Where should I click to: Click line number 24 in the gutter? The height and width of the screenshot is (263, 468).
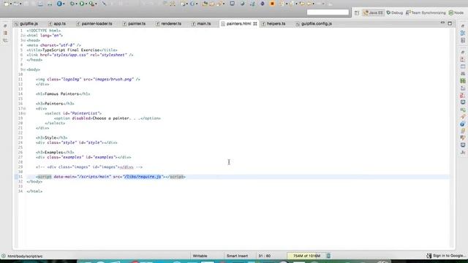coord(20,142)
